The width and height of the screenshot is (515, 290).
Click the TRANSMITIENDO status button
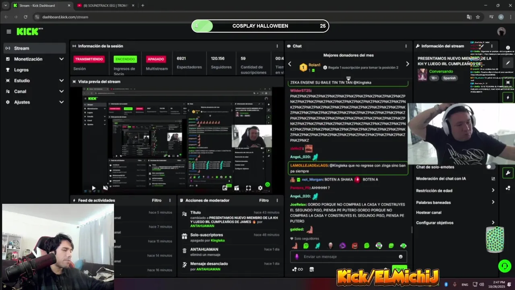click(x=89, y=59)
